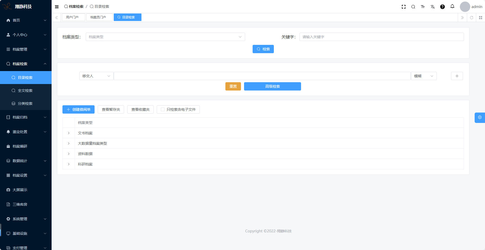The height and width of the screenshot is (250, 485).
Task: Click the help question mark icon
Action: tap(443, 7)
